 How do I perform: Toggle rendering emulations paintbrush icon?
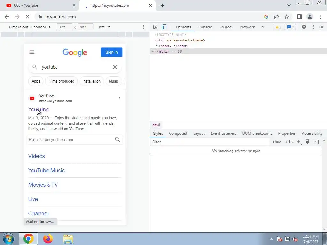click(x=308, y=142)
